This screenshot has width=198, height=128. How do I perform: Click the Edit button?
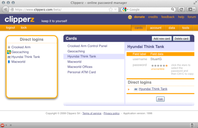[160, 99]
